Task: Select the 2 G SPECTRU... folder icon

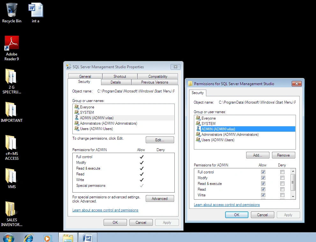Action: 12,81
